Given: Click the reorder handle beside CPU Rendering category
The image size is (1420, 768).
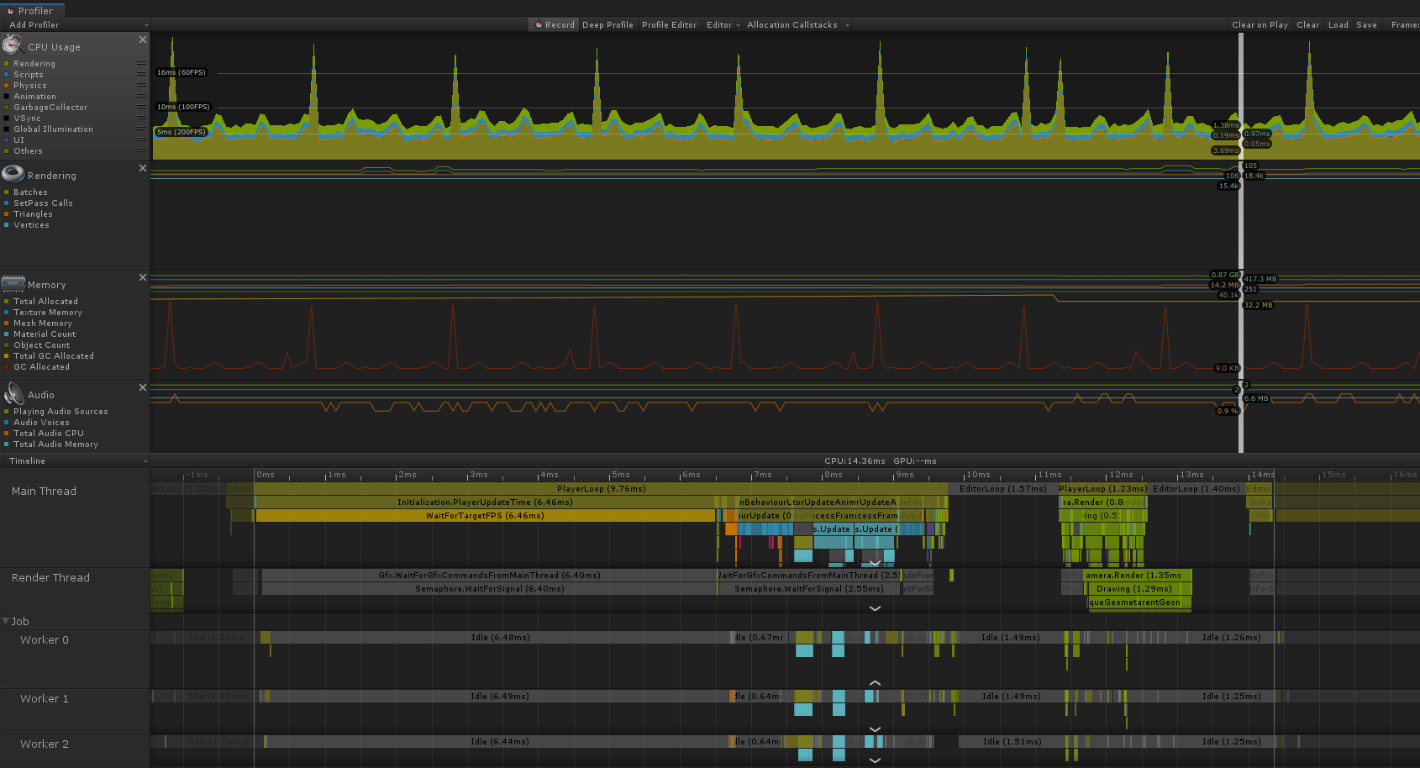Looking at the screenshot, I should (x=141, y=64).
